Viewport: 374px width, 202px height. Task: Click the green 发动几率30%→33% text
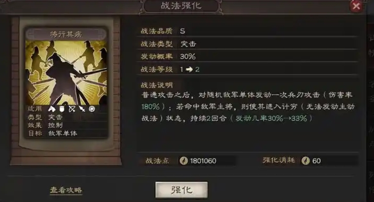click(x=271, y=118)
